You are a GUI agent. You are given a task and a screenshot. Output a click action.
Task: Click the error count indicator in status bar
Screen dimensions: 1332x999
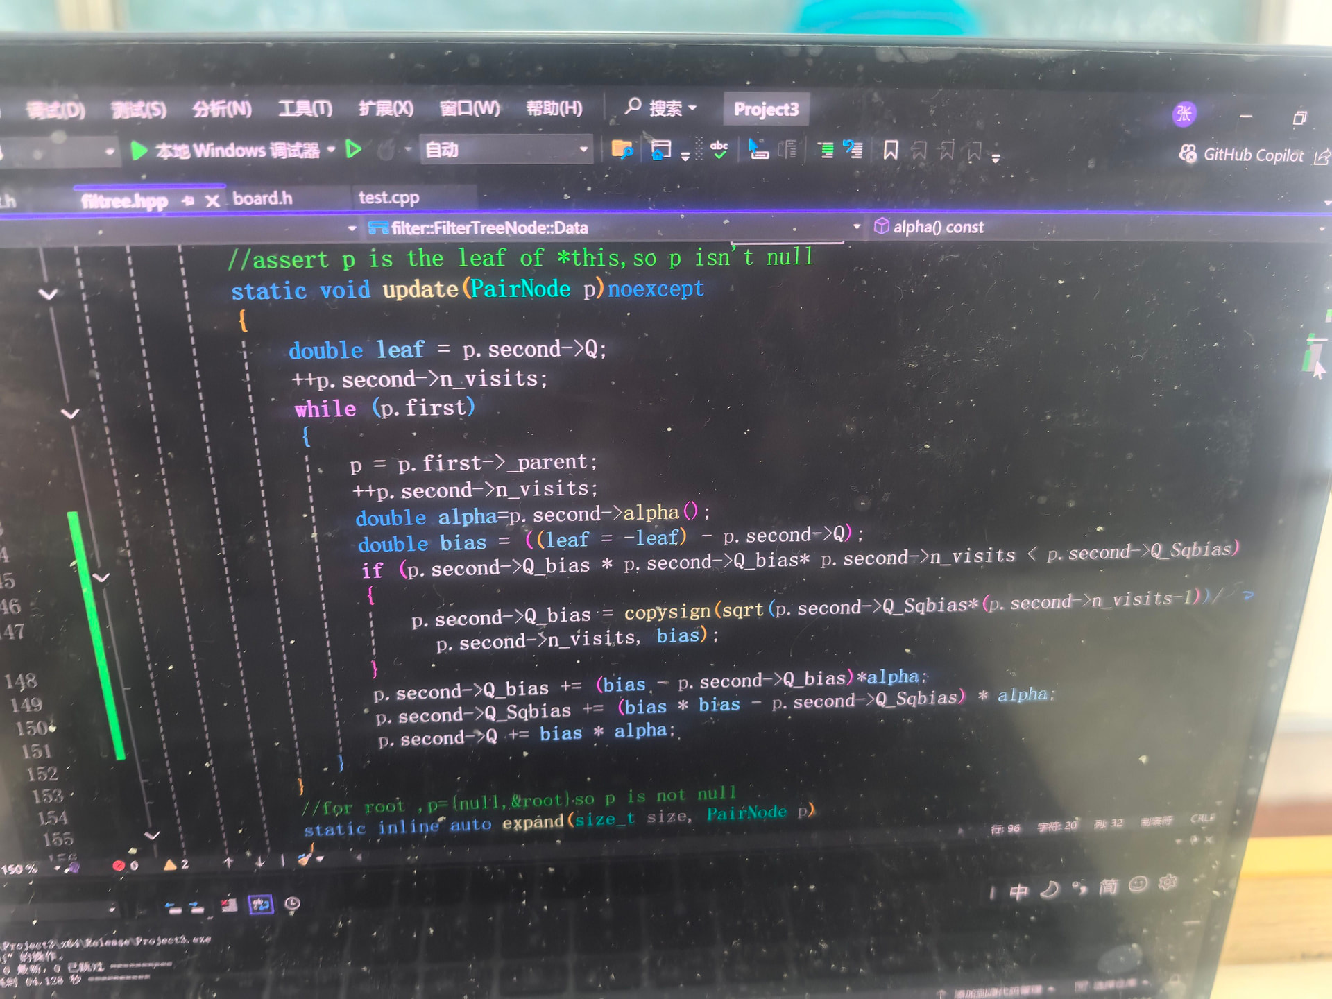coord(126,865)
